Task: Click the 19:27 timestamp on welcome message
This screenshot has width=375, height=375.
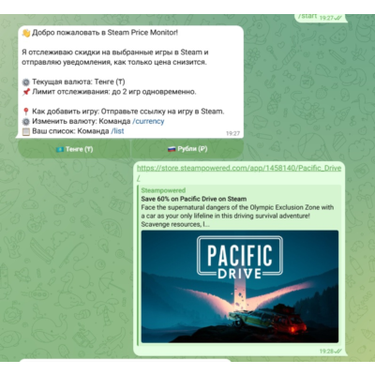Action: click(x=232, y=133)
